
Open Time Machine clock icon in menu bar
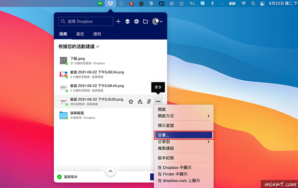(182, 4)
